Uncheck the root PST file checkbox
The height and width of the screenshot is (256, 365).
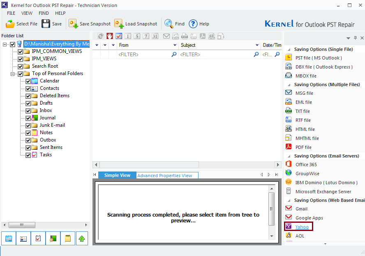tap(13, 44)
